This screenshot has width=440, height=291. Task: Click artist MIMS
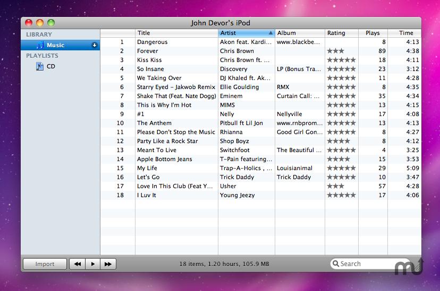[227, 105]
